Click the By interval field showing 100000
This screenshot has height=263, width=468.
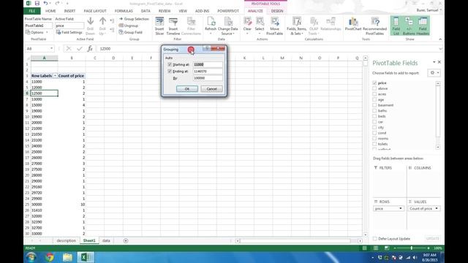point(208,78)
